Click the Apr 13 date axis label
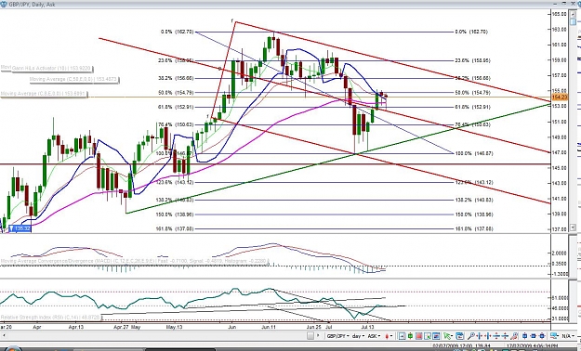Image resolution: width=581 pixels, height=351 pixels. tap(75, 327)
